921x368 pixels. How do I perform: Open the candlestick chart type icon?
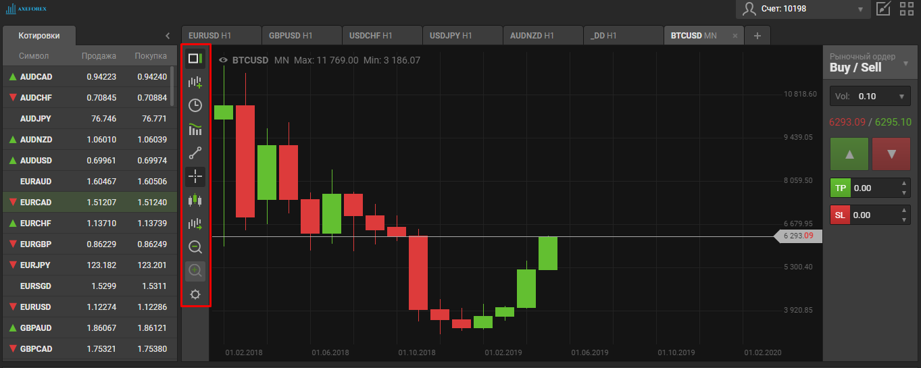click(x=195, y=200)
